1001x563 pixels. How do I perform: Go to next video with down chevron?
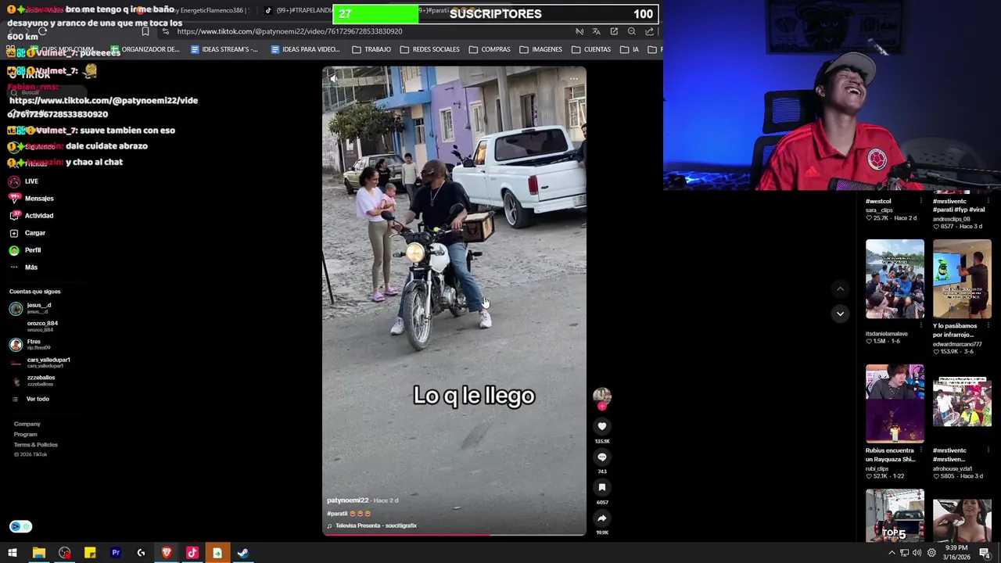point(840,314)
